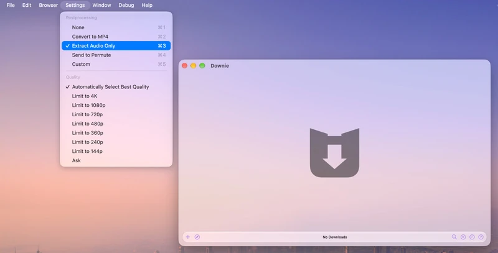Select None postprocessing option
498x253 pixels.
(x=116, y=27)
